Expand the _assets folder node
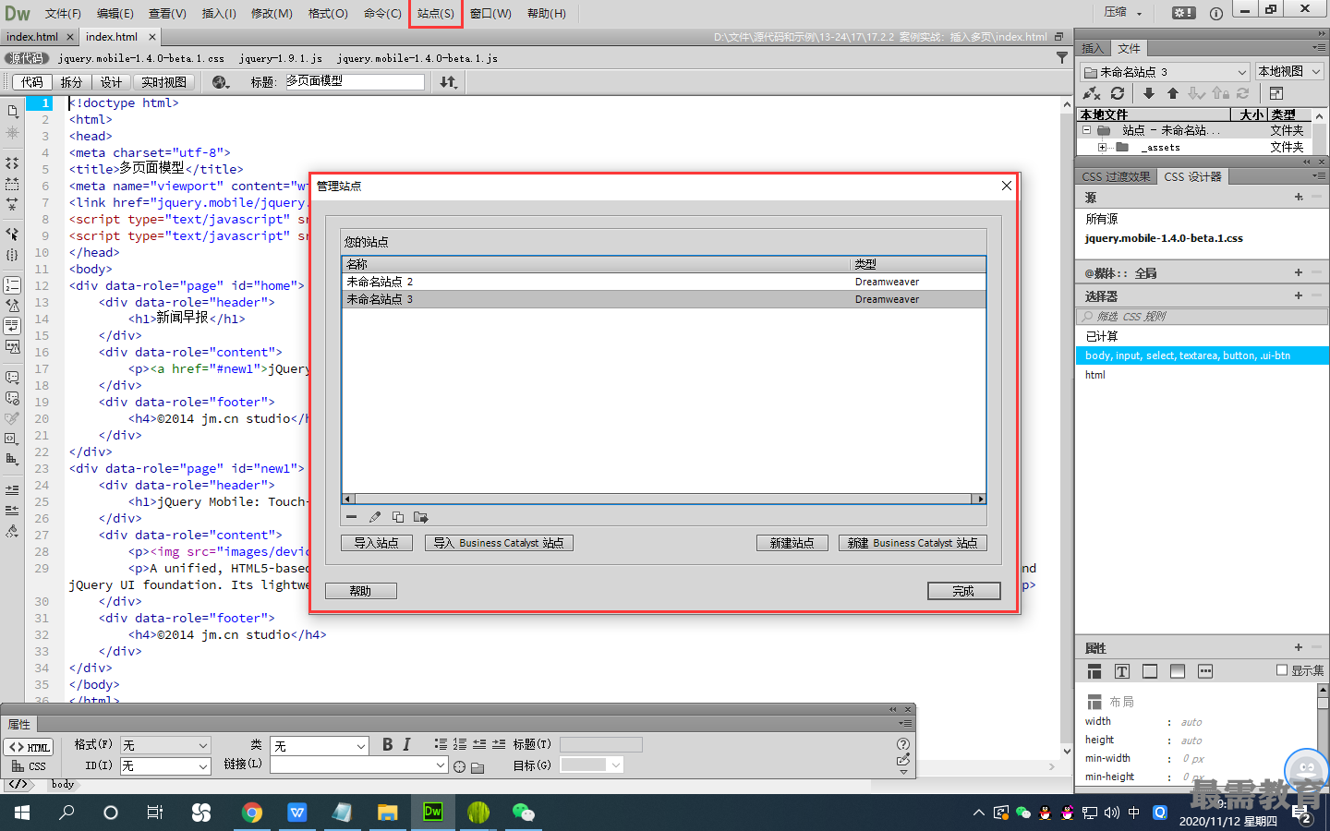This screenshot has width=1330, height=831. pos(1102,147)
